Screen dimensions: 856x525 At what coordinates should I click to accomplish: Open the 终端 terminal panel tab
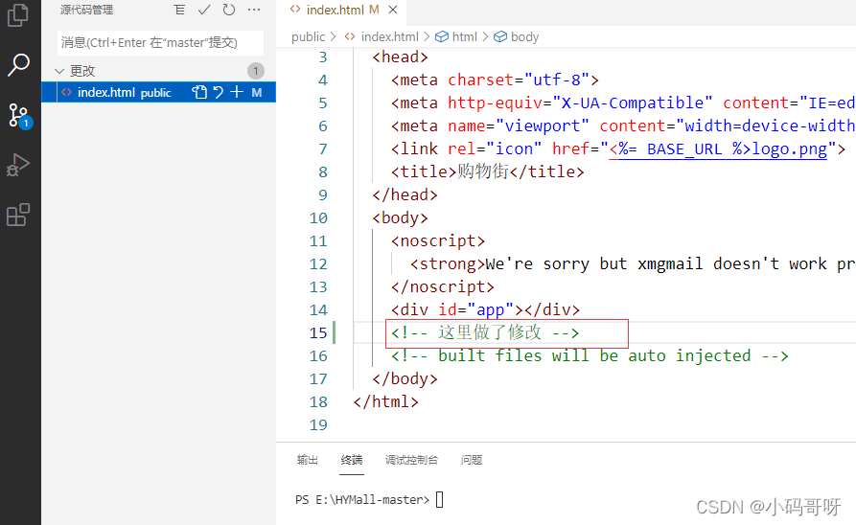pyautogui.click(x=352, y=460)
